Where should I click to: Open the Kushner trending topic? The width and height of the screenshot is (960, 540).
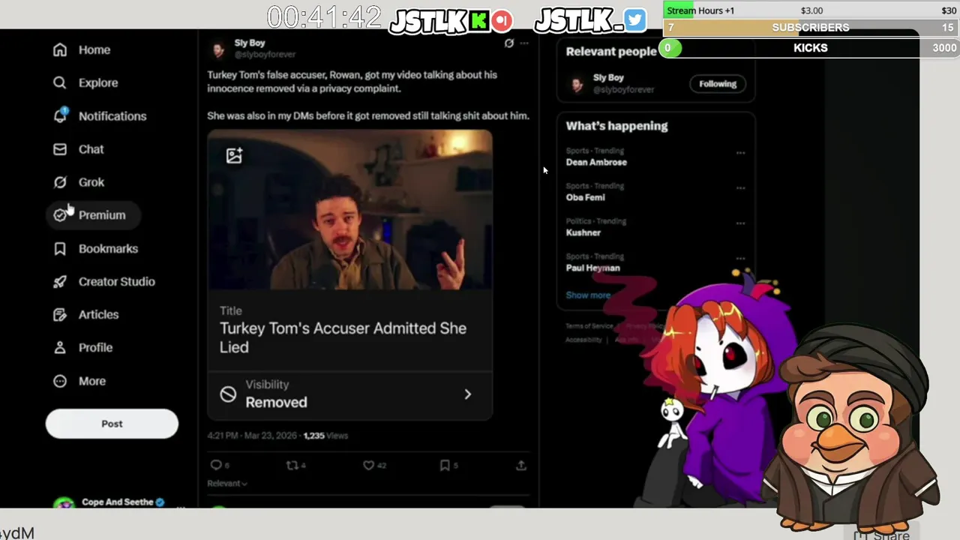[583, 232]
